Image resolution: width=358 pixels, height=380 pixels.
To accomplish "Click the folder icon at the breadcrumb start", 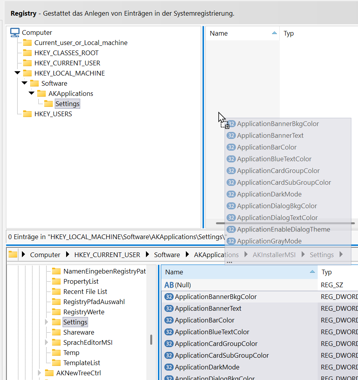I will click(13, 254).
